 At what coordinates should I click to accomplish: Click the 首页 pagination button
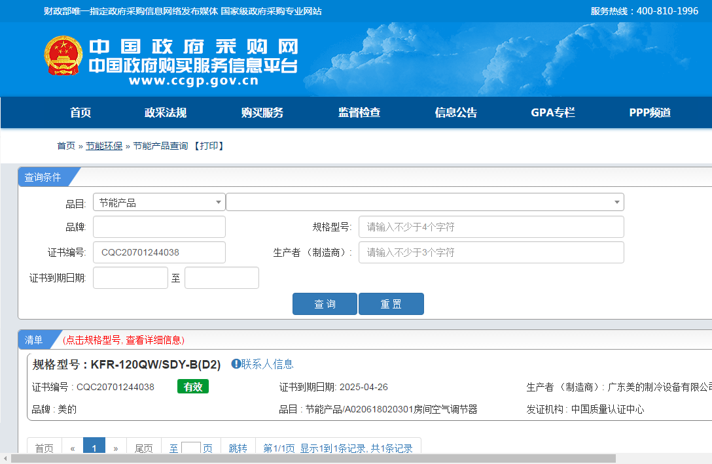coord(44,446)
